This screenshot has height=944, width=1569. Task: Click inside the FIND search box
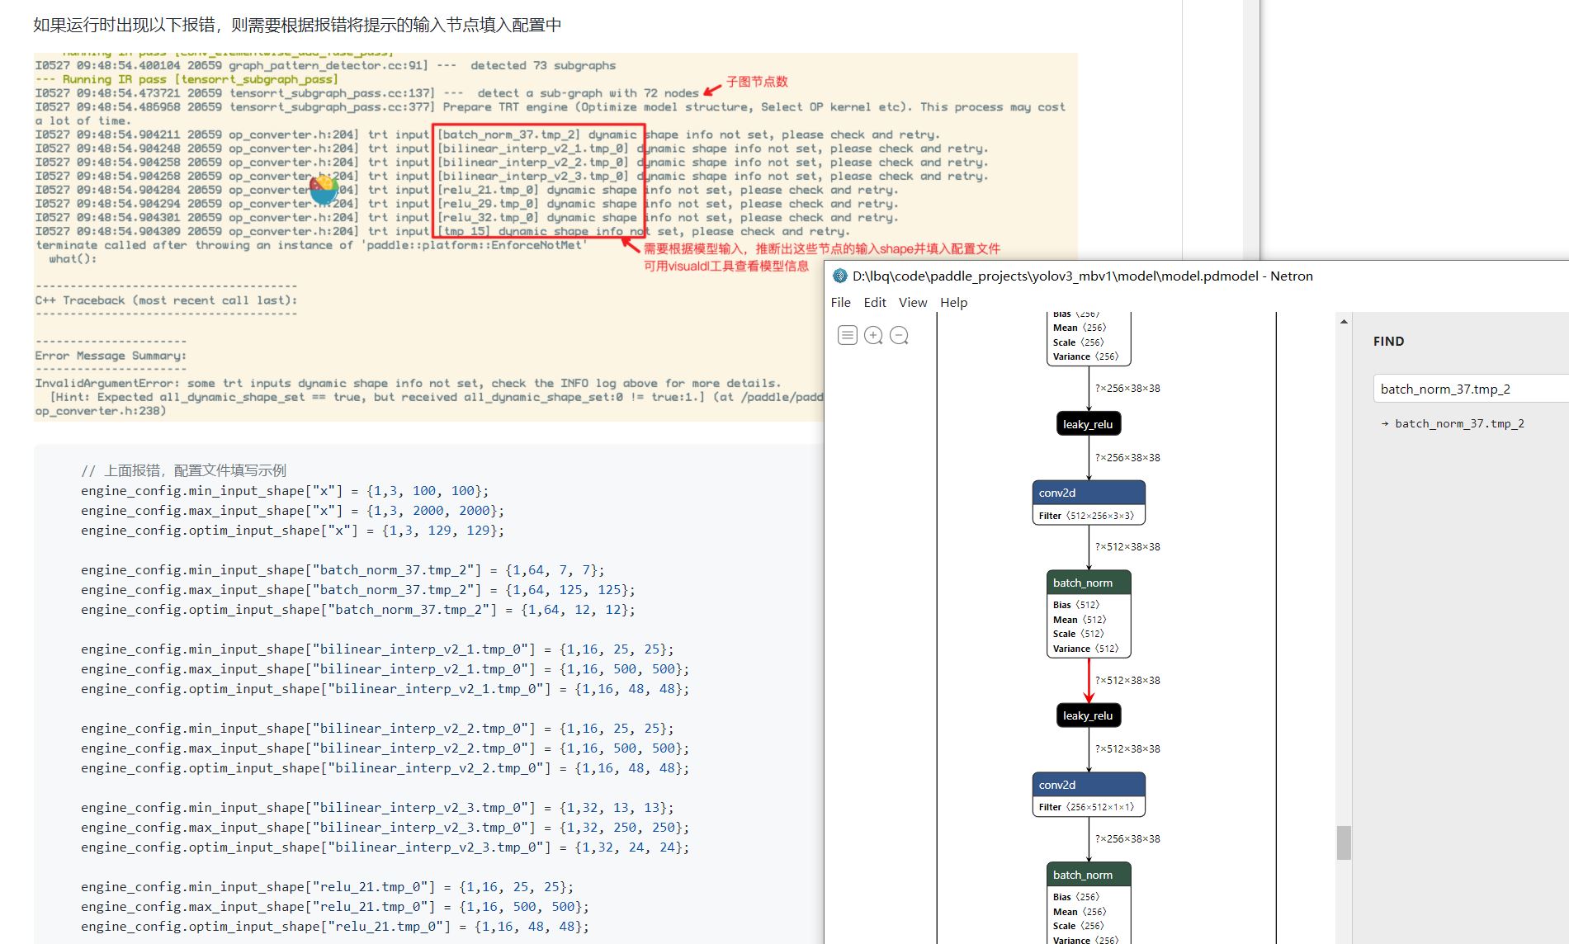pyautogui.click(x=1467, y=388)
